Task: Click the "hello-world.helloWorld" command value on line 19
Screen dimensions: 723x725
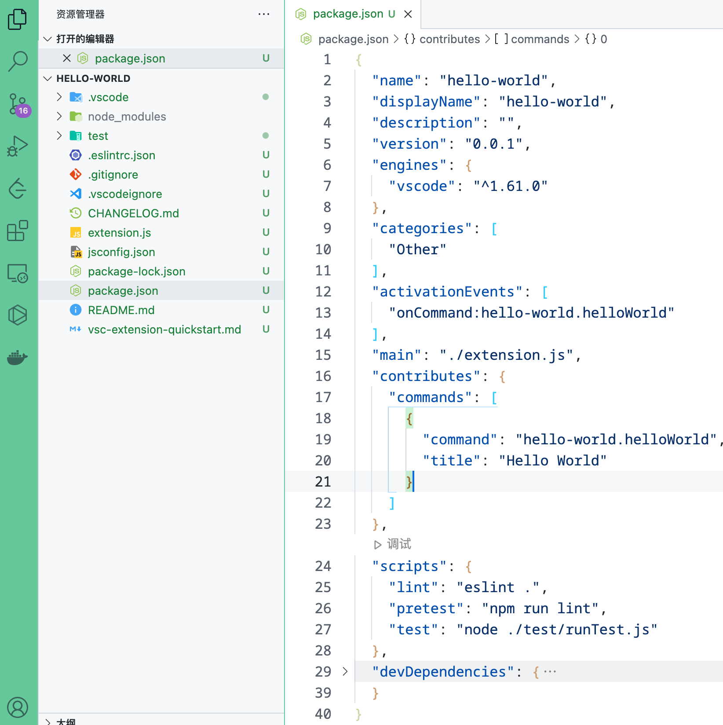Action: coord(616,439)
